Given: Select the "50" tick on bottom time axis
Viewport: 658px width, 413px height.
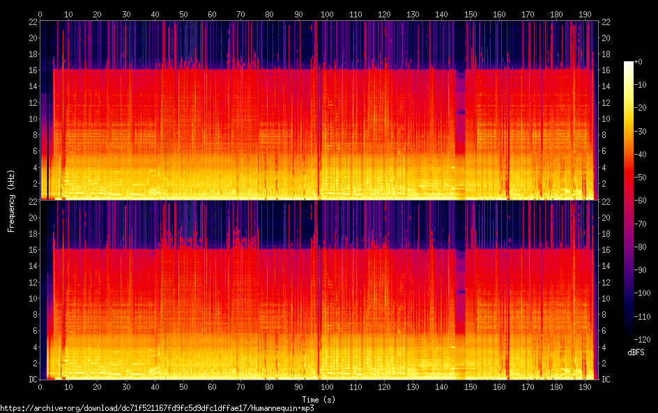Looking at the screenshot, I should (183, 387).
